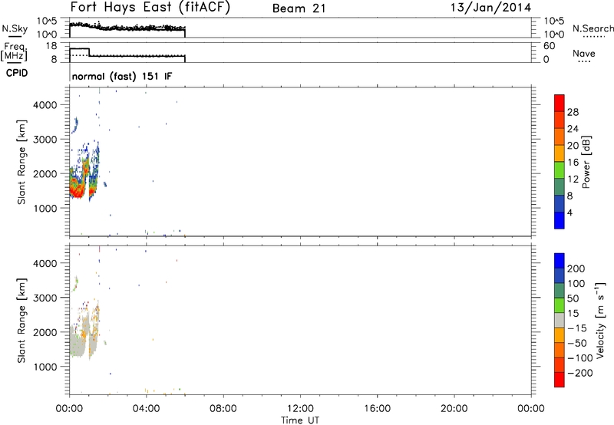Screen dimensions: 614x425
Task: Click 'Slant Range [km]' on the power panel
Action: (x=21, y=162)
